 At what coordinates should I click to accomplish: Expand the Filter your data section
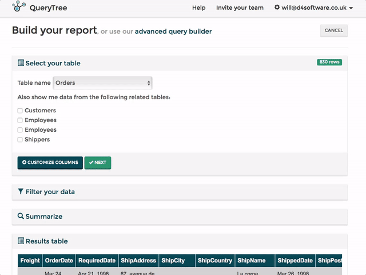tap(180, 192)
